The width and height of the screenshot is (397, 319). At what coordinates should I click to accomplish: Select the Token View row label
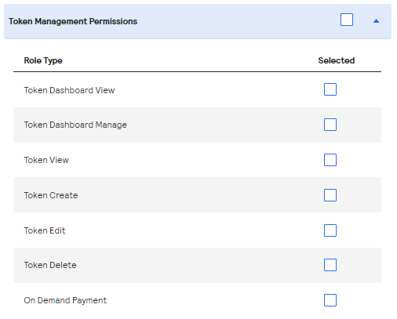point(46,160)
